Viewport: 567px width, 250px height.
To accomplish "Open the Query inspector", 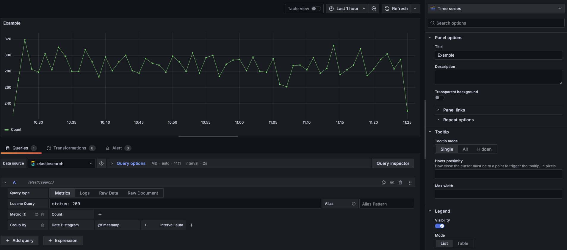I will pos(393,163).
